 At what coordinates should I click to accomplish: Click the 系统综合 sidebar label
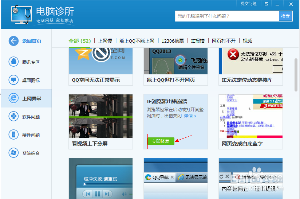click(x=31, y=153)
